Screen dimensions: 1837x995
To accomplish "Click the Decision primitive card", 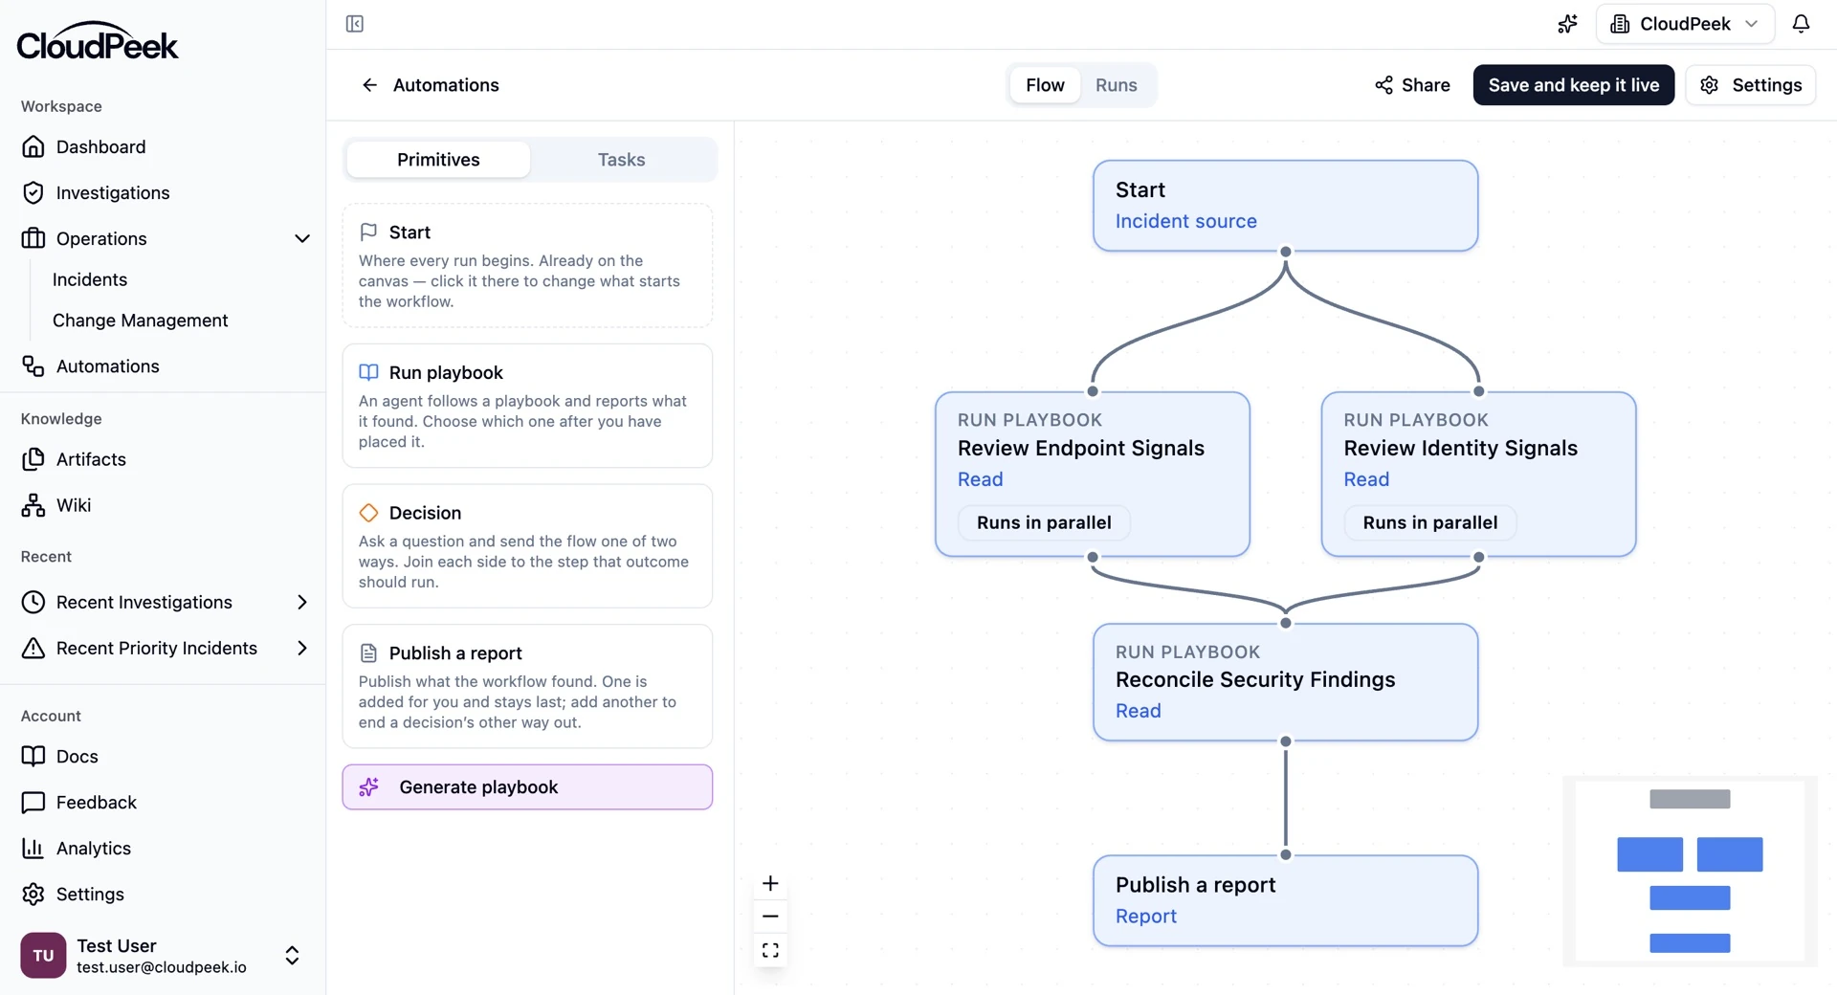I will tap(527, 546).
